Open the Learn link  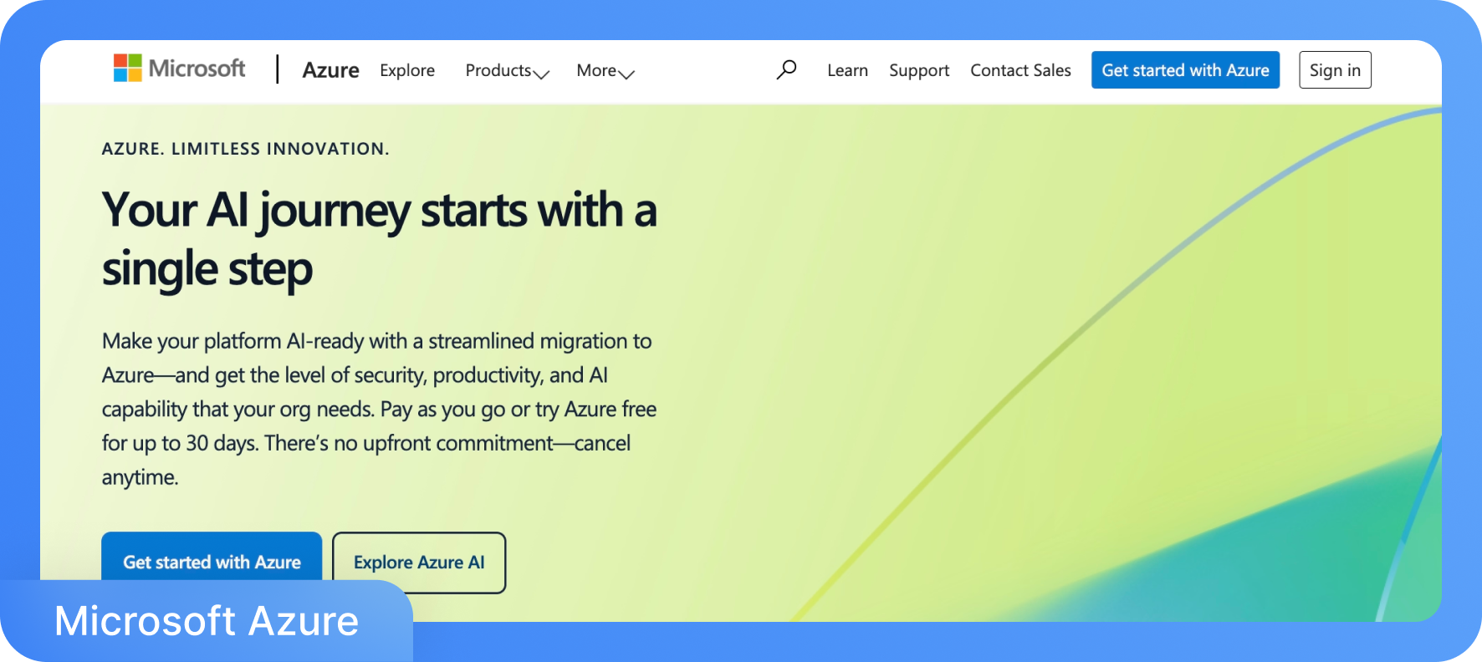pos(847,70)
